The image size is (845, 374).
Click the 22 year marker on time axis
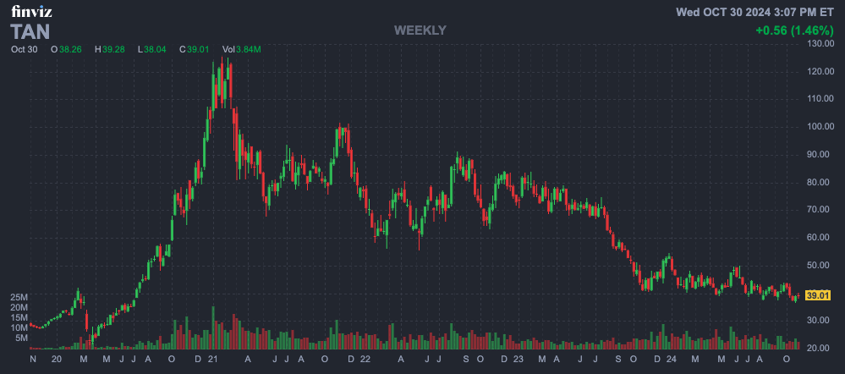(365, 360)
